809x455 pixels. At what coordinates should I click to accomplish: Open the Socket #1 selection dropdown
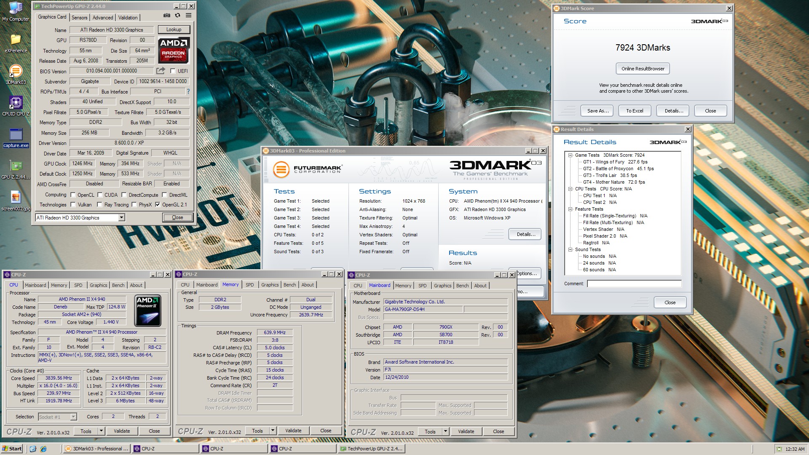click(73, 417)
